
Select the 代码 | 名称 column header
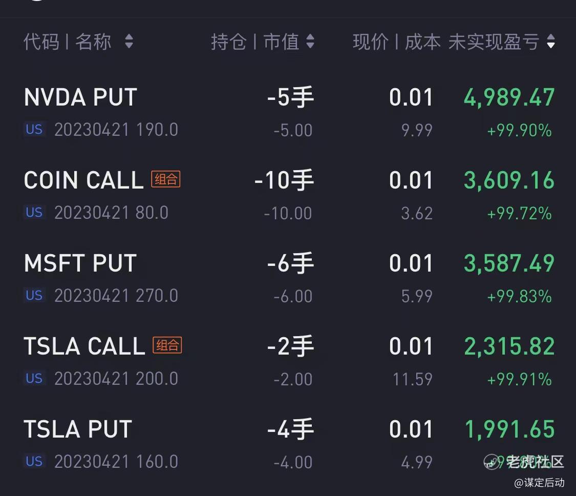[x=68, y=41]
